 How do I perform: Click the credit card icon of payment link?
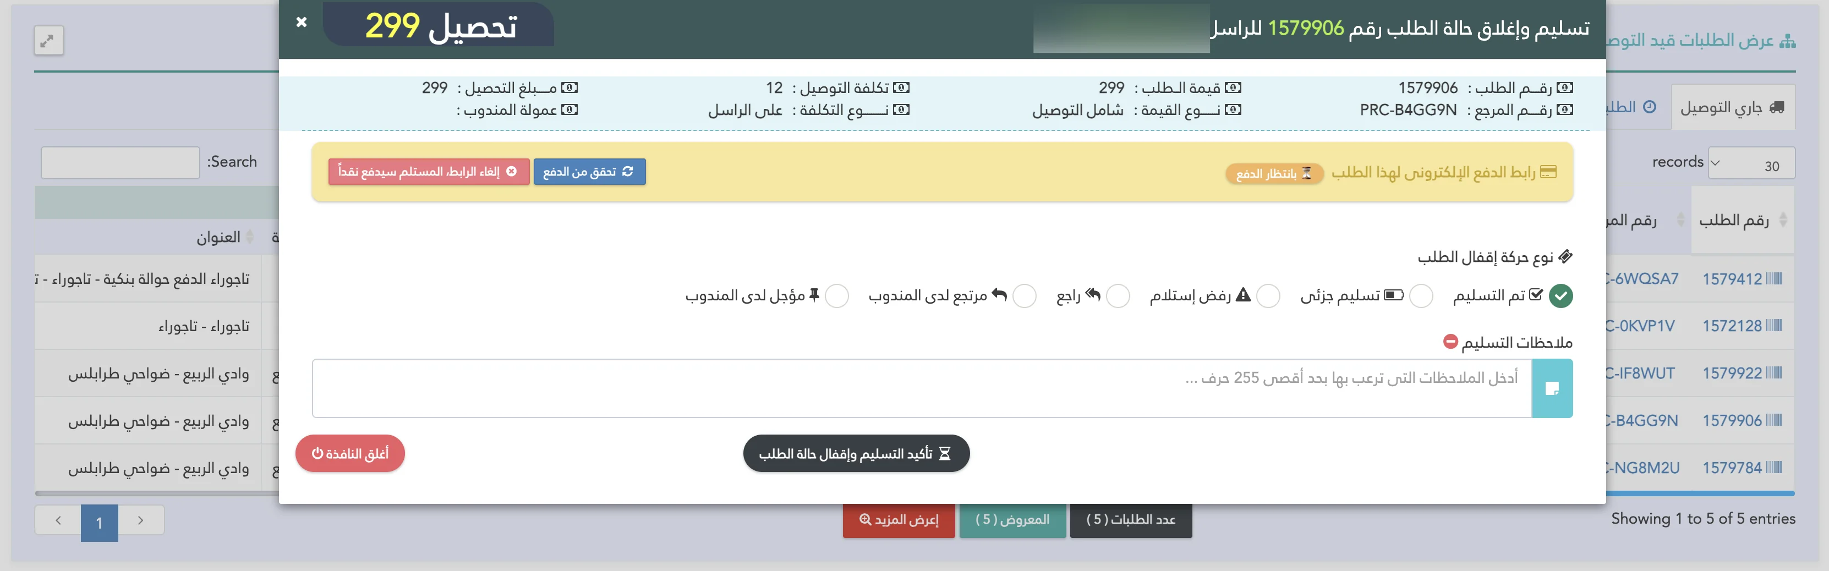coord(1548,172)
